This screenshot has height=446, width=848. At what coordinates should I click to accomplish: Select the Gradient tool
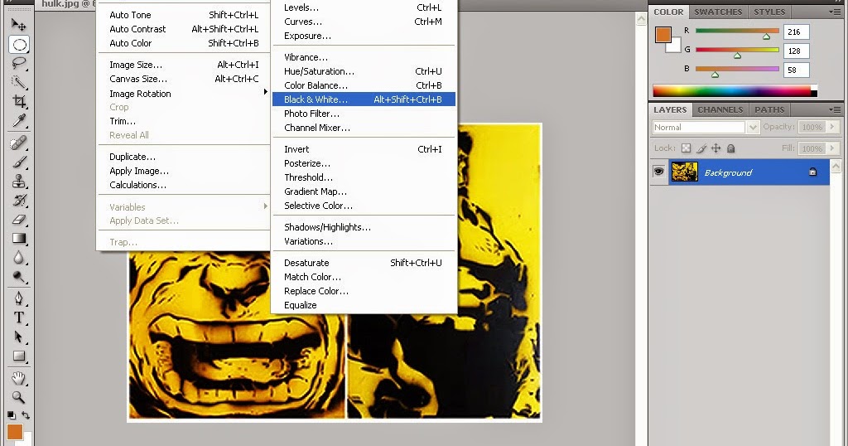[x=18, y=238]
